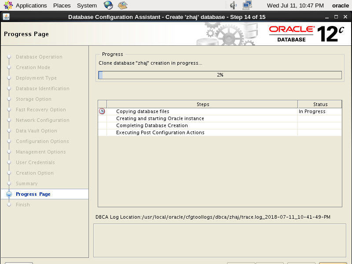Select the Fast Recovery Option step
The image size is (352, 264).
tap(41, 110)
